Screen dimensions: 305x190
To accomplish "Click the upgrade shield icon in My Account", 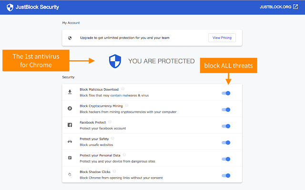I will [70, 38].
